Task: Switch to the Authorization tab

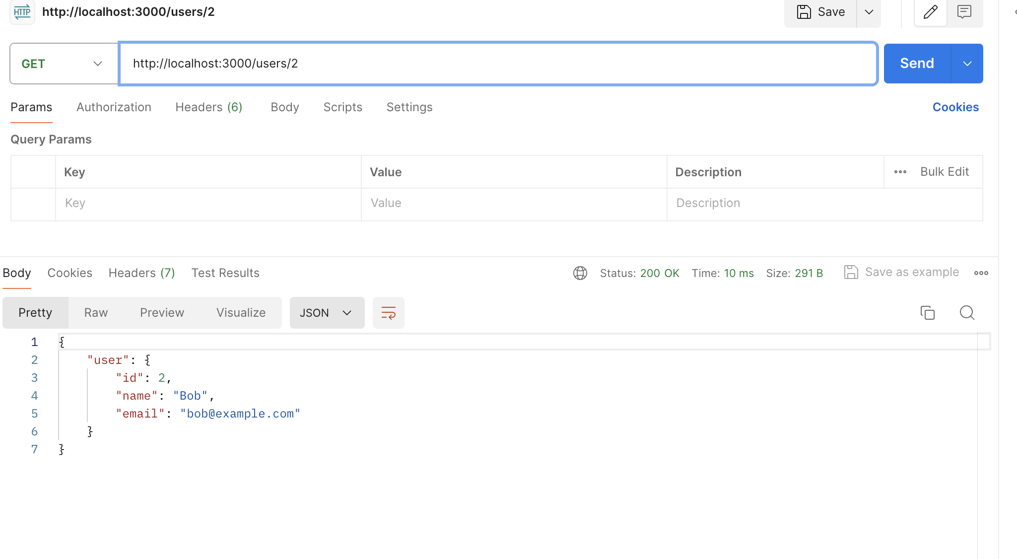Action: click(x=114, y=107)
